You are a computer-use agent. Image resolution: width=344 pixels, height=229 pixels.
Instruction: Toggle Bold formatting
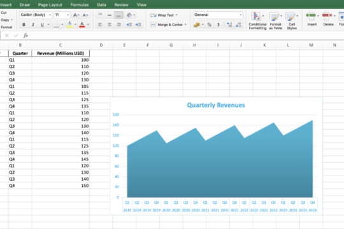coord(24,25)
